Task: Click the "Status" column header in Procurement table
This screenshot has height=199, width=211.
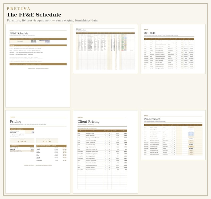Action: (191, 125)
